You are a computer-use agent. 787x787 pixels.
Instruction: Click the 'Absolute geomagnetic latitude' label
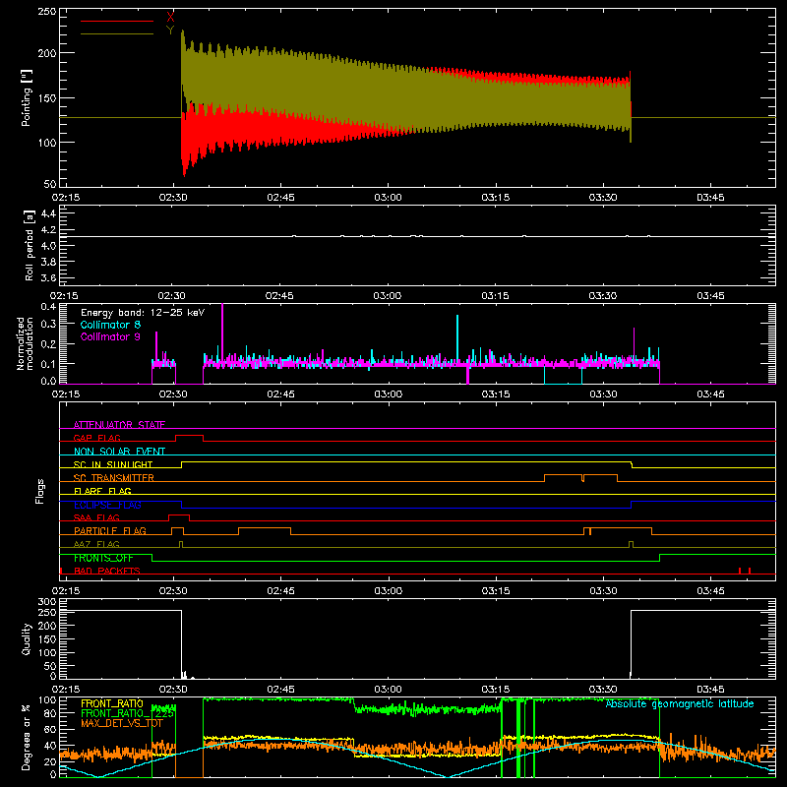(680, 703)
